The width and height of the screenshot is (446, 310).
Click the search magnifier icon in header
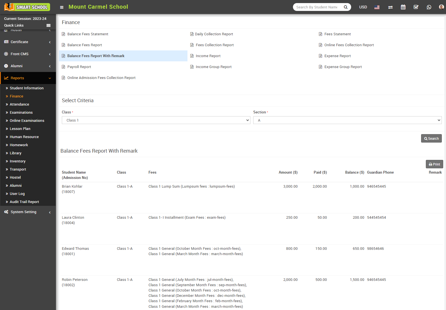click(346, 7)
